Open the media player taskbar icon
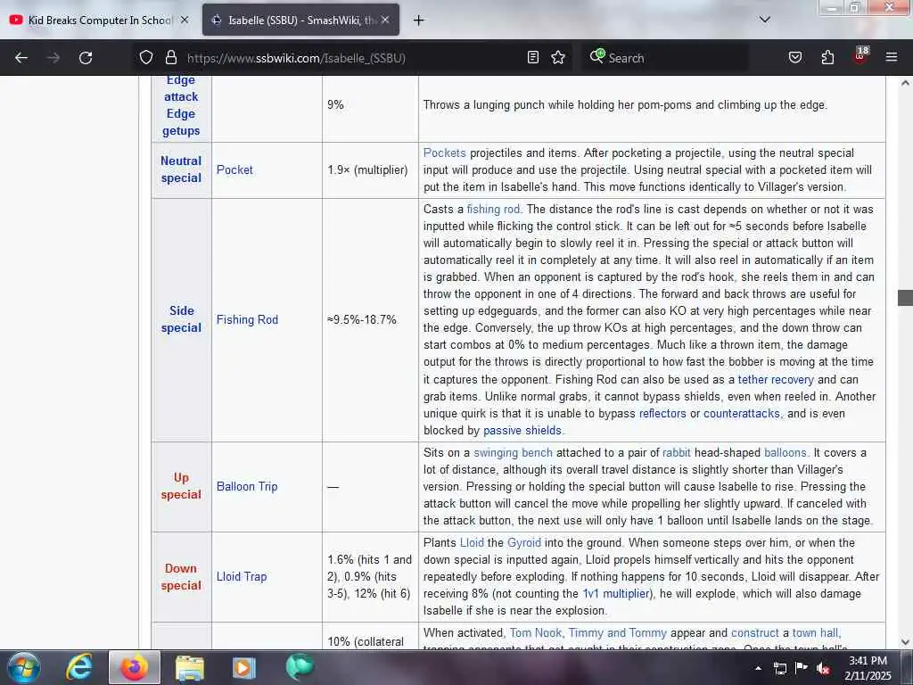Screen dimensions: 913x685 click(244, 668)
